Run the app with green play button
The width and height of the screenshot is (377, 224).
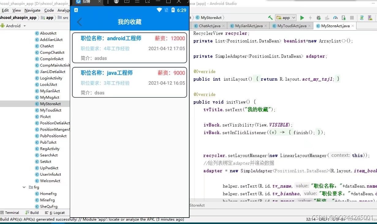coord(302,18)
